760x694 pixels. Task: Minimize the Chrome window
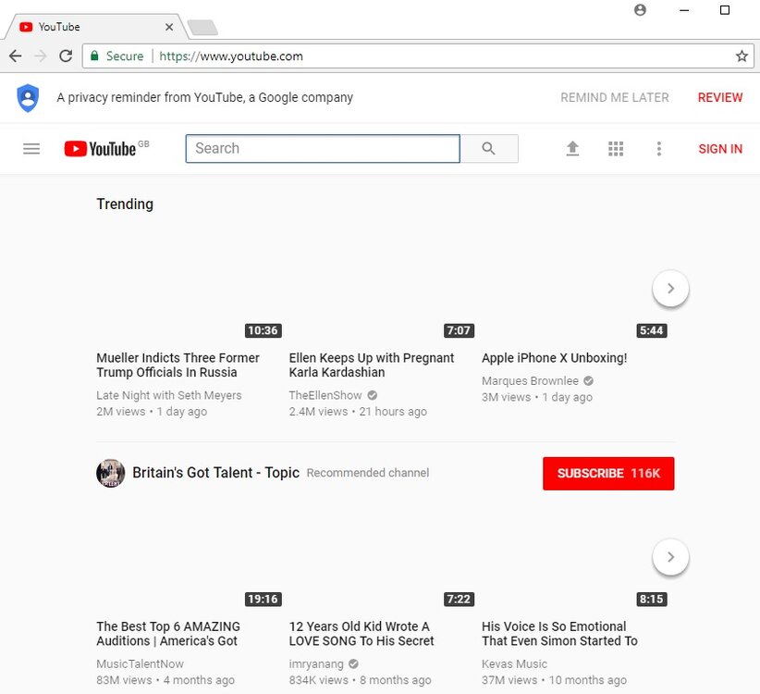pos(684,10)
